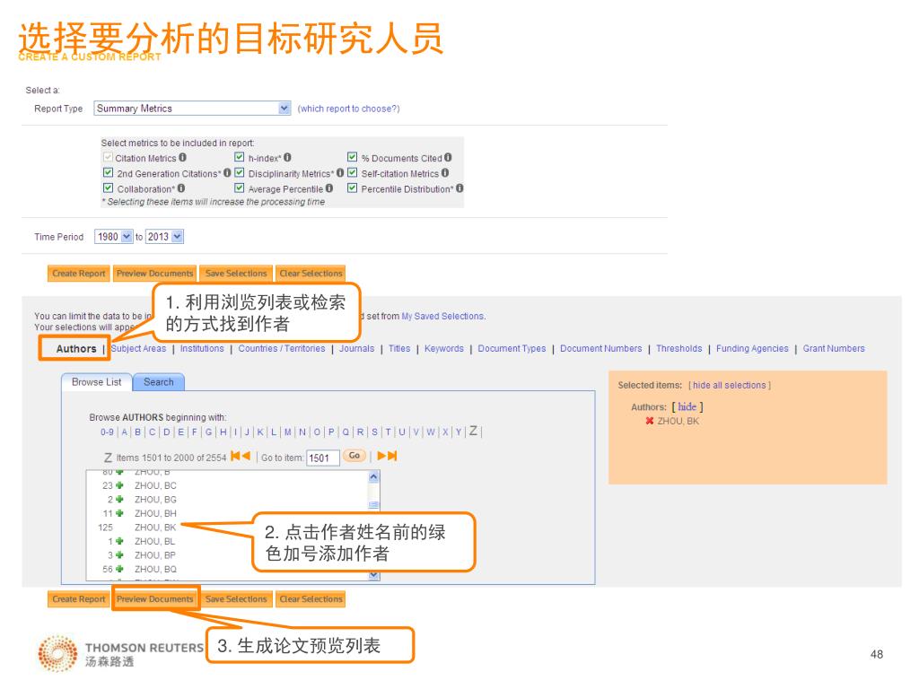
Task: Click hide link beside Authors
Action: [x=687, y=406]
